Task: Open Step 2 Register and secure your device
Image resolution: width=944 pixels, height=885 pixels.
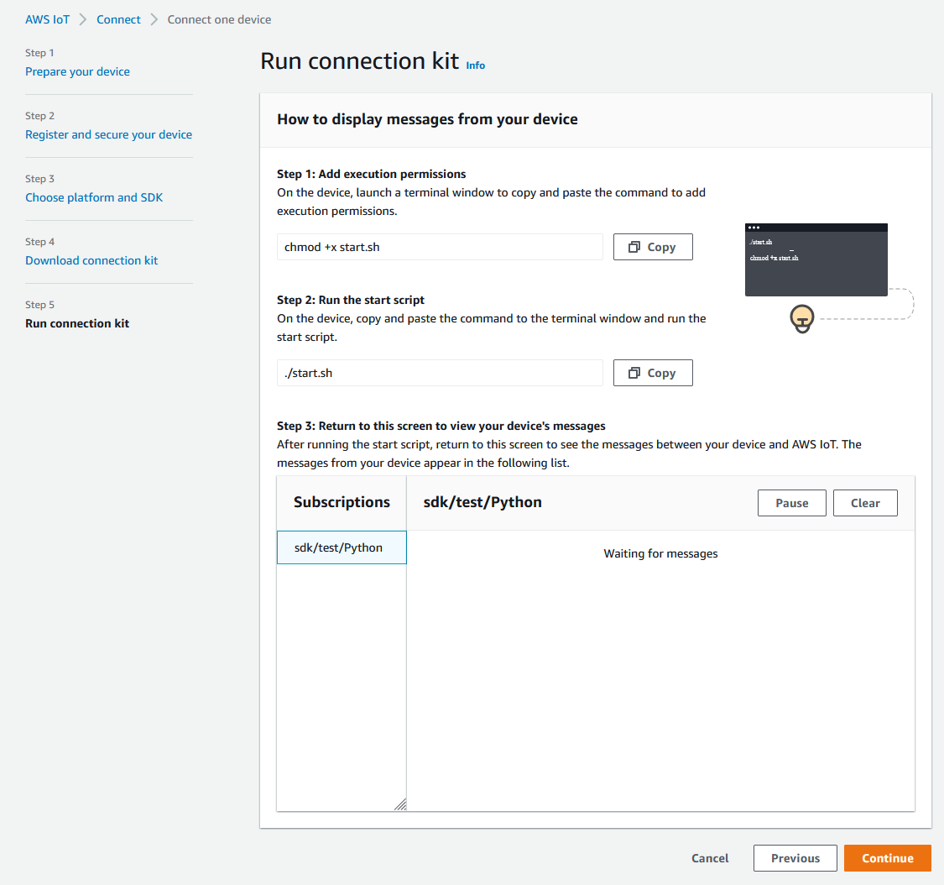Action: [108, 134]
